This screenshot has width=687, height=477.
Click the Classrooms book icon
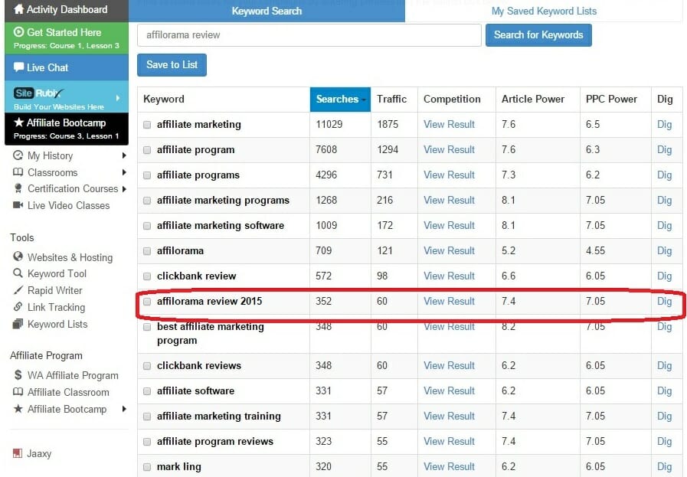click(18, 172)
